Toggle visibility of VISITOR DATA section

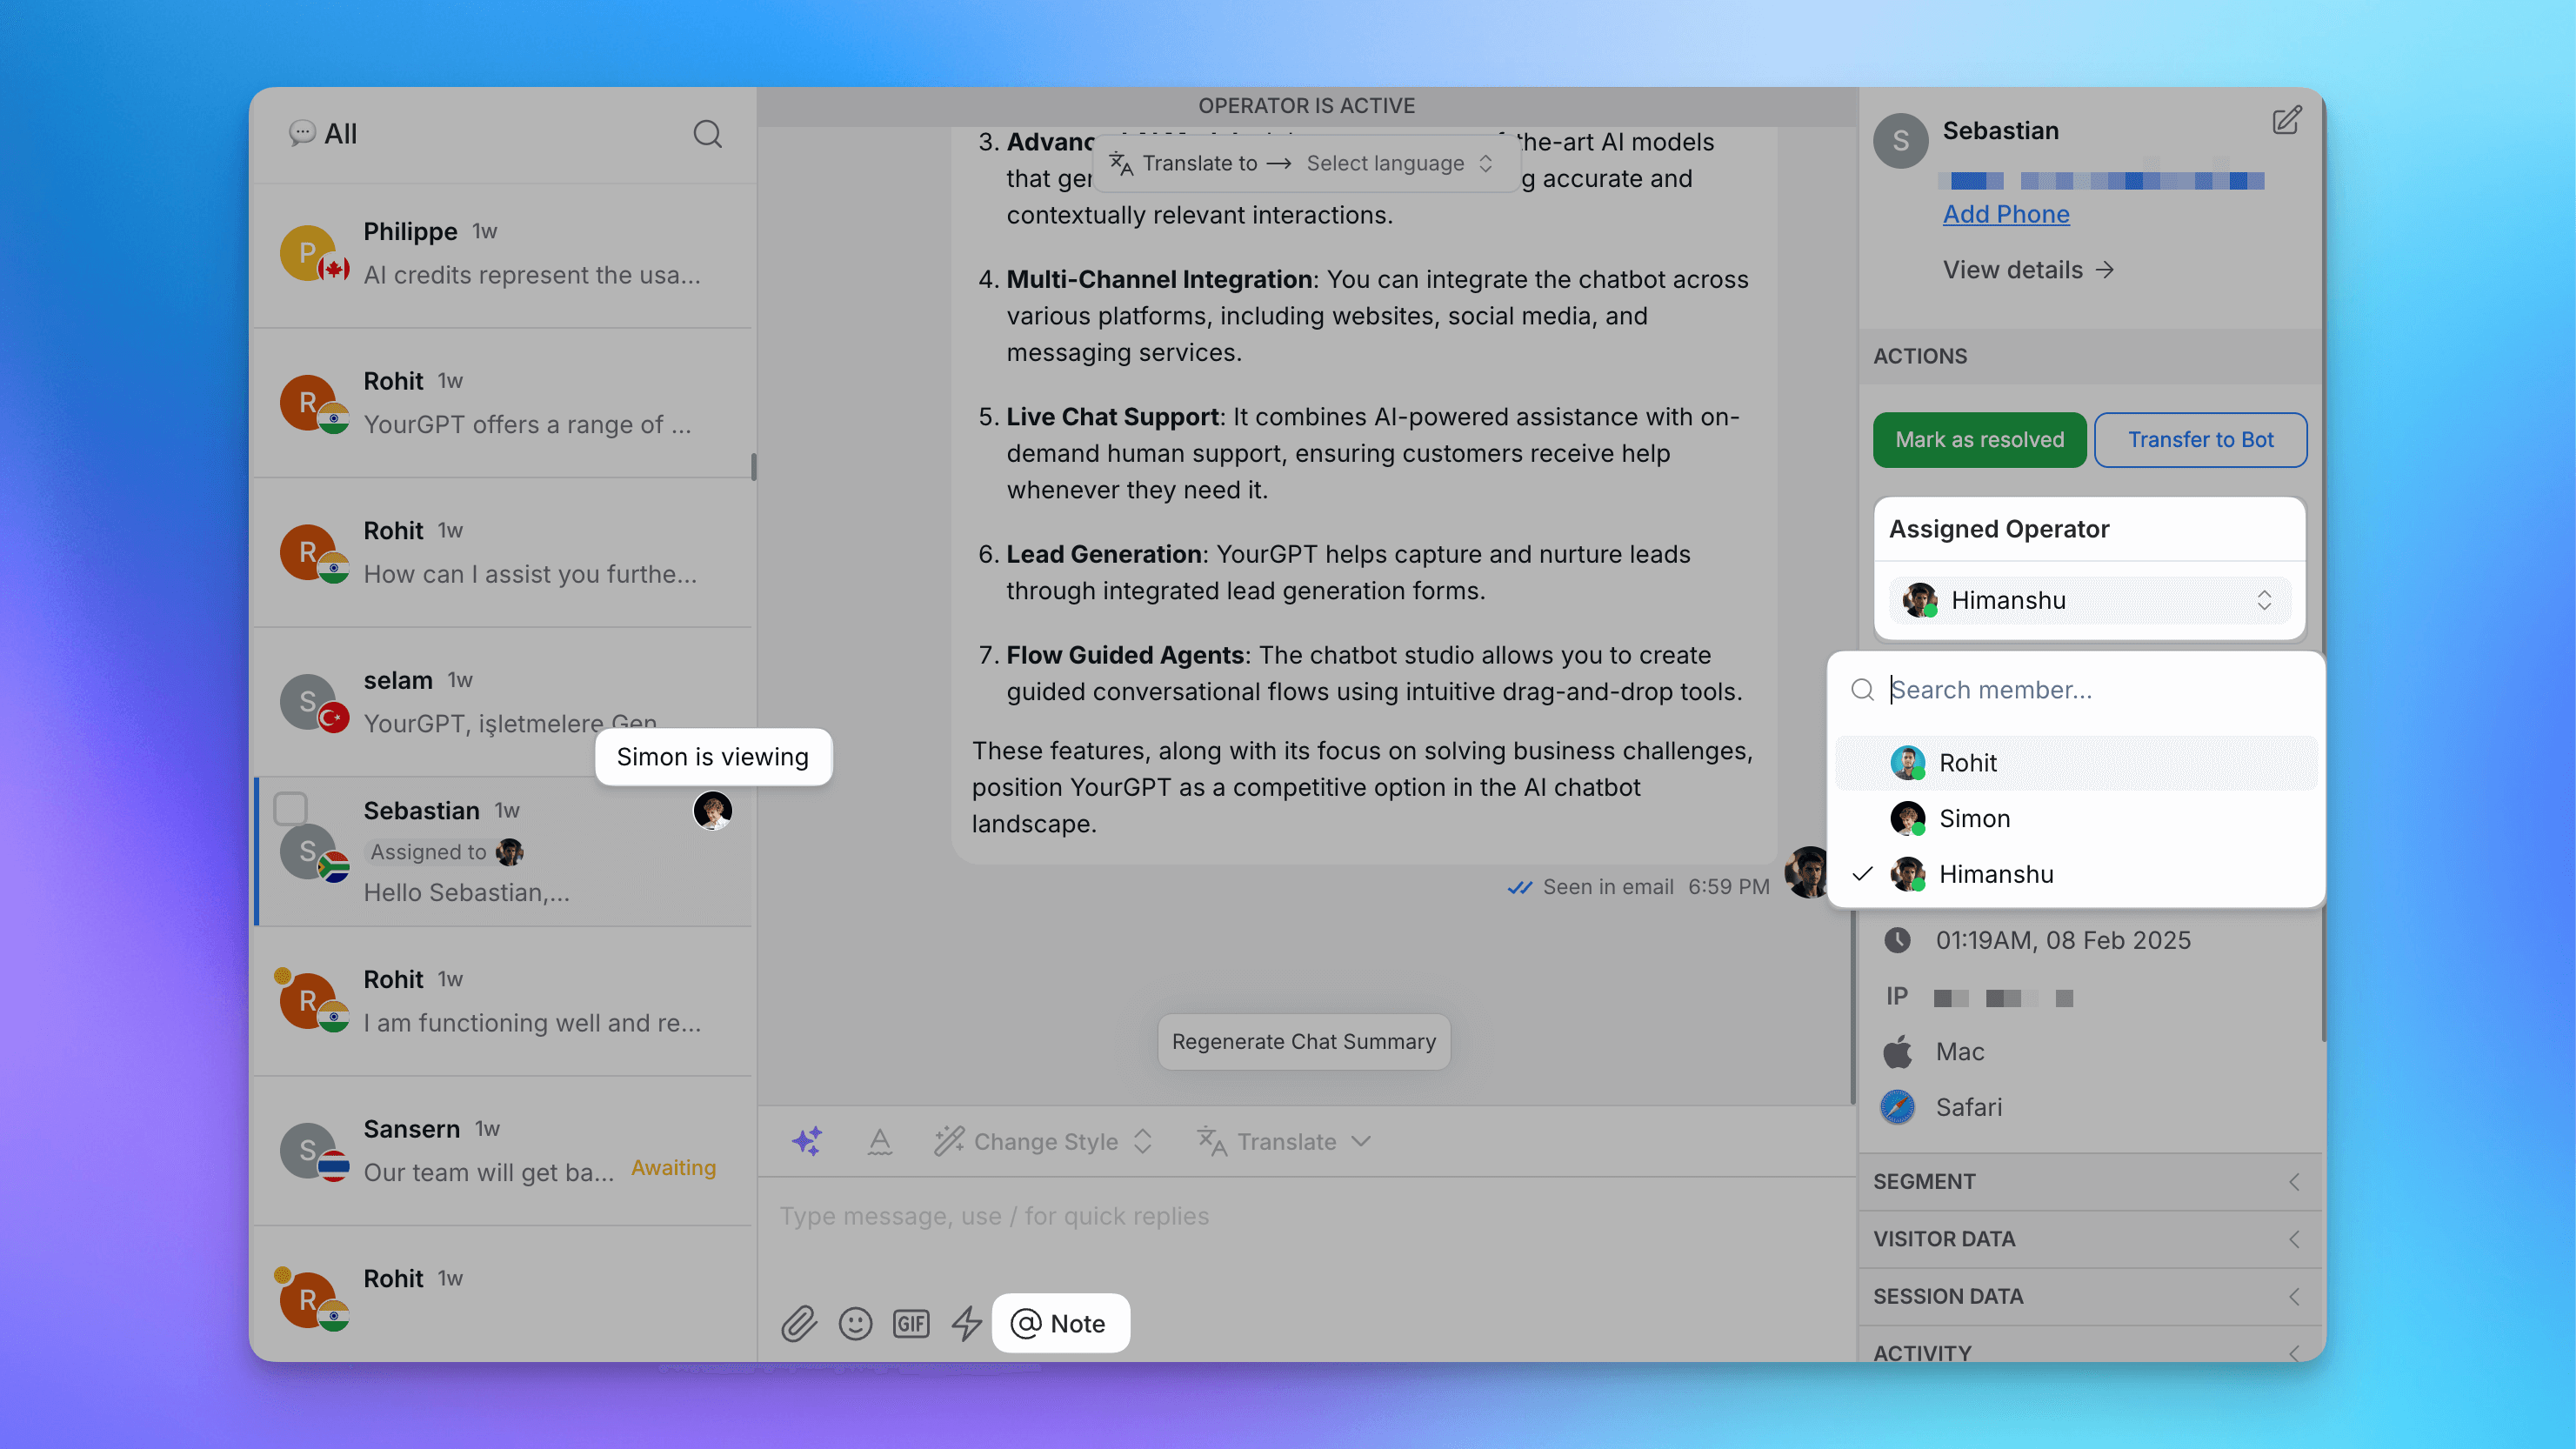click(2293, 1239)
